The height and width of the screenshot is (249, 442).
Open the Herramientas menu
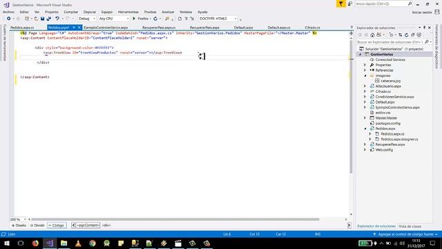pyautogui.click(x=128, y=12)
